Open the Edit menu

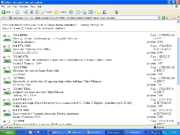[9, 6]
